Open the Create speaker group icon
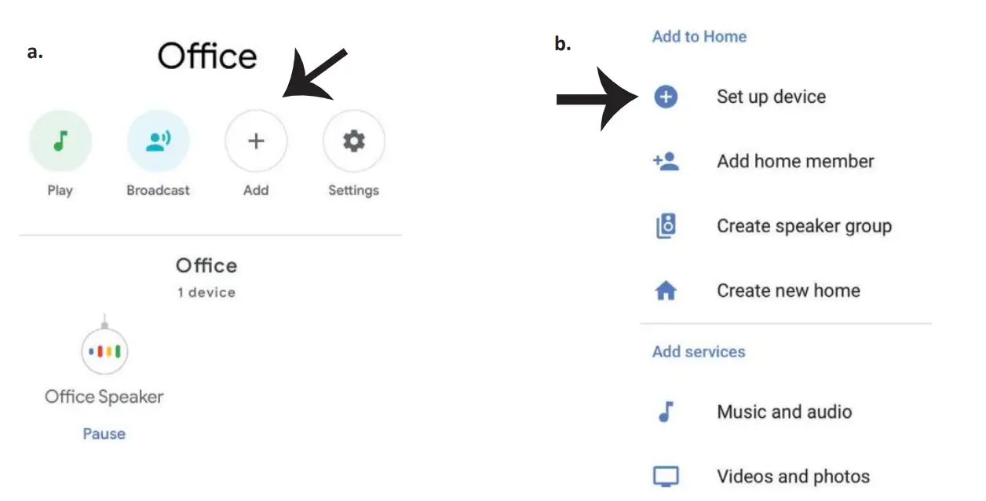 [x=664, y=225]
